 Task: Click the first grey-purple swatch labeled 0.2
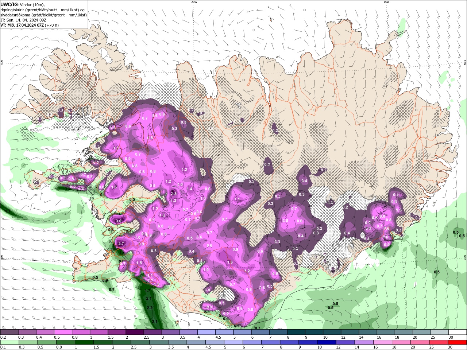coord(9,332)
